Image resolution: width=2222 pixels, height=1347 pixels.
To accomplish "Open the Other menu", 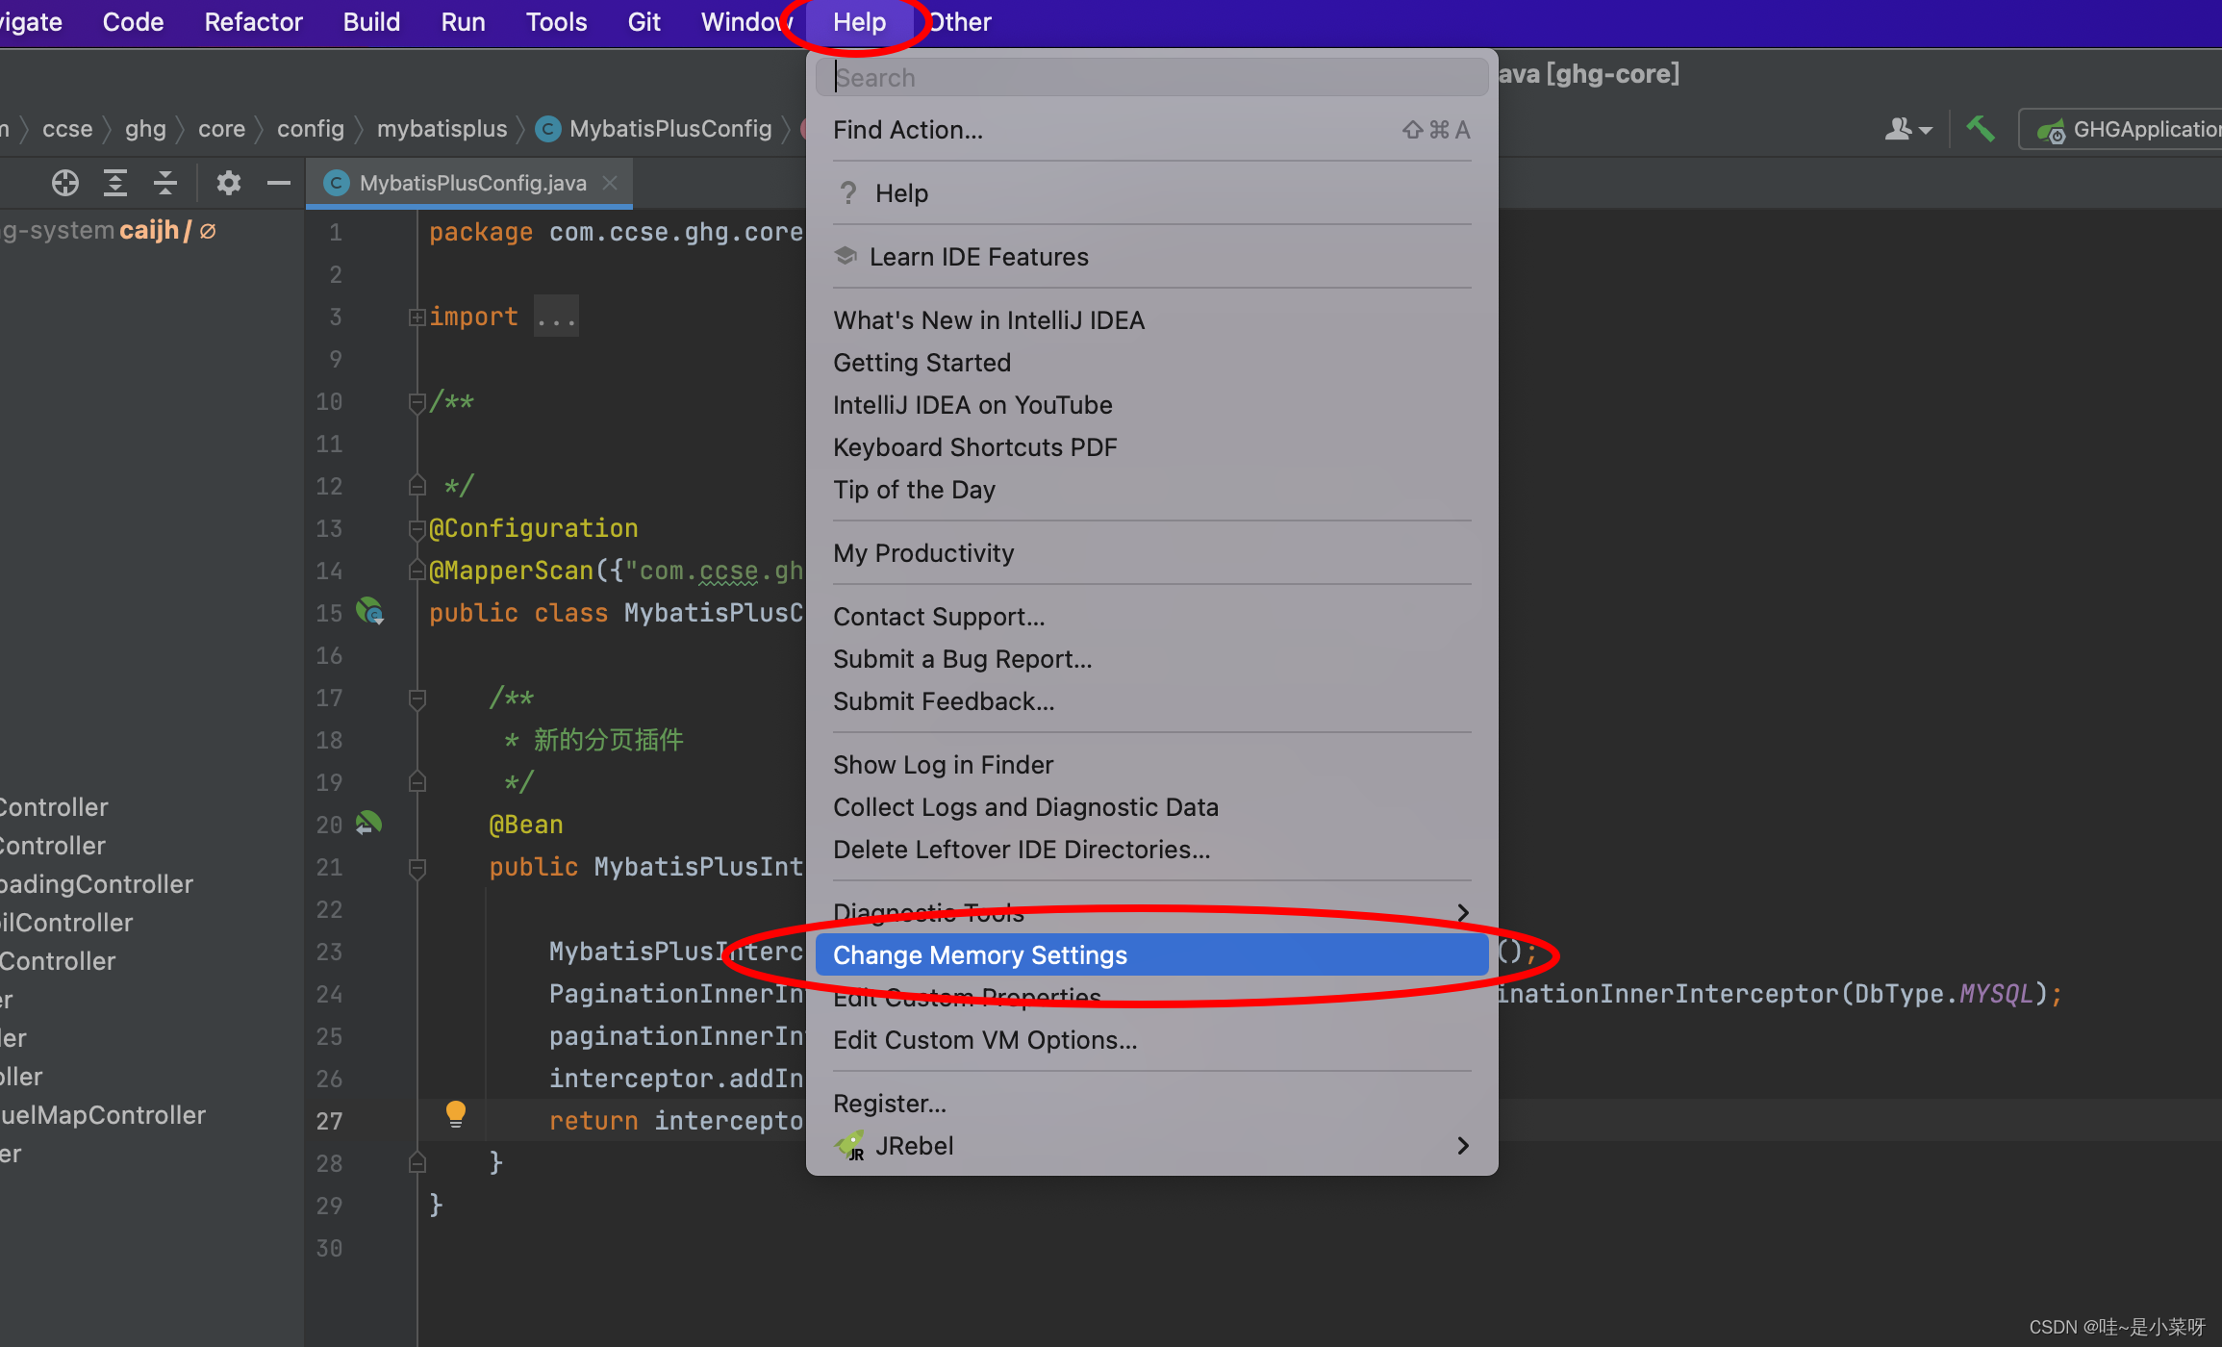I will (x=961, y=21).
